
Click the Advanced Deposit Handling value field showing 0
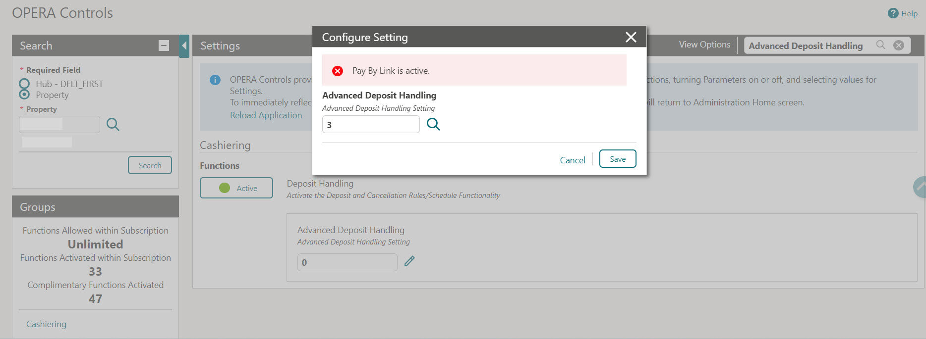347,262
